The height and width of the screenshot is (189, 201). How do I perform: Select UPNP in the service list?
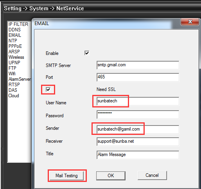(x=14, y=63)
